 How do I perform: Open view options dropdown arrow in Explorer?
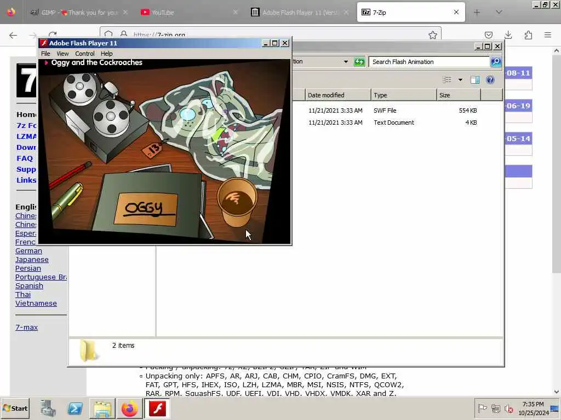coord(460,80)
